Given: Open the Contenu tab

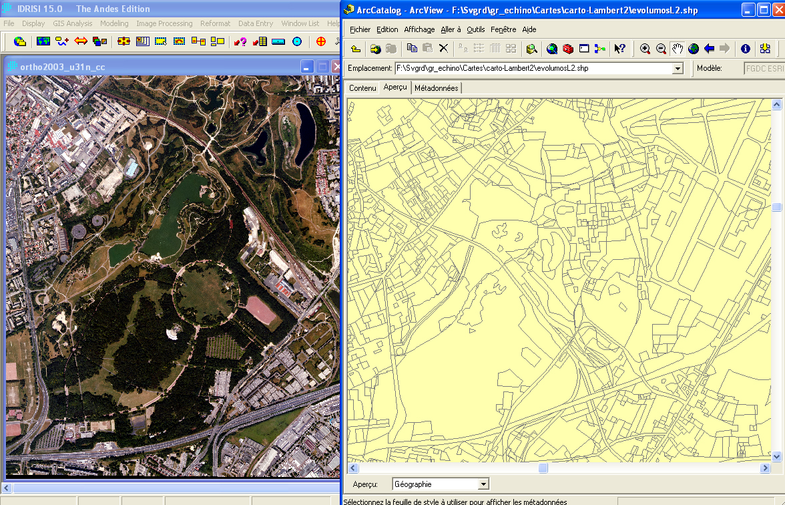Looking at the screenshot, I should 362,88.
